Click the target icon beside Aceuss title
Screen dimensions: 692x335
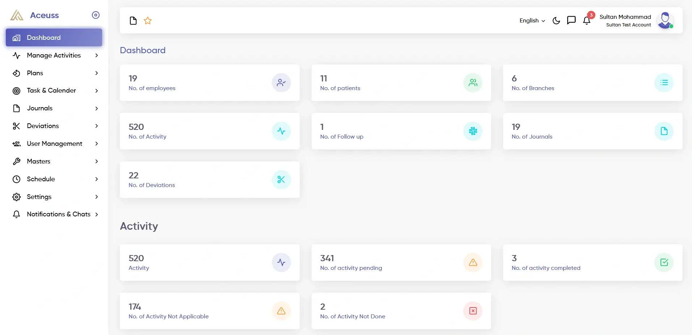pyautogui.click(x=96, y=15)
